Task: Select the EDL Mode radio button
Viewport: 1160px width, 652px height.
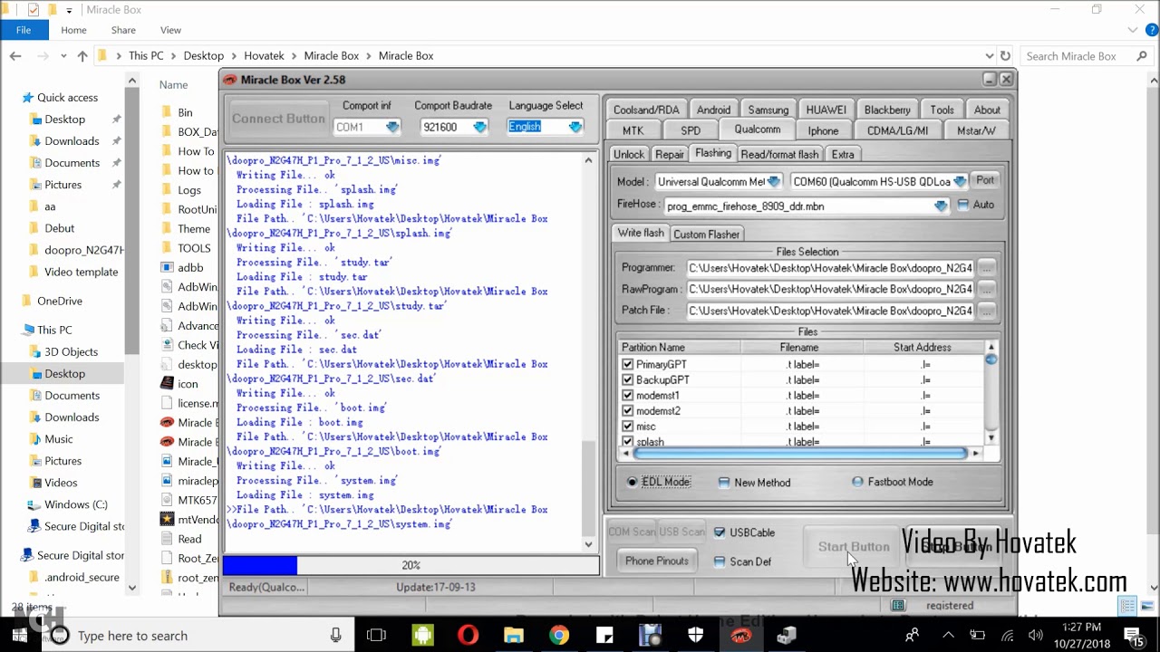Action: [633, 482]
